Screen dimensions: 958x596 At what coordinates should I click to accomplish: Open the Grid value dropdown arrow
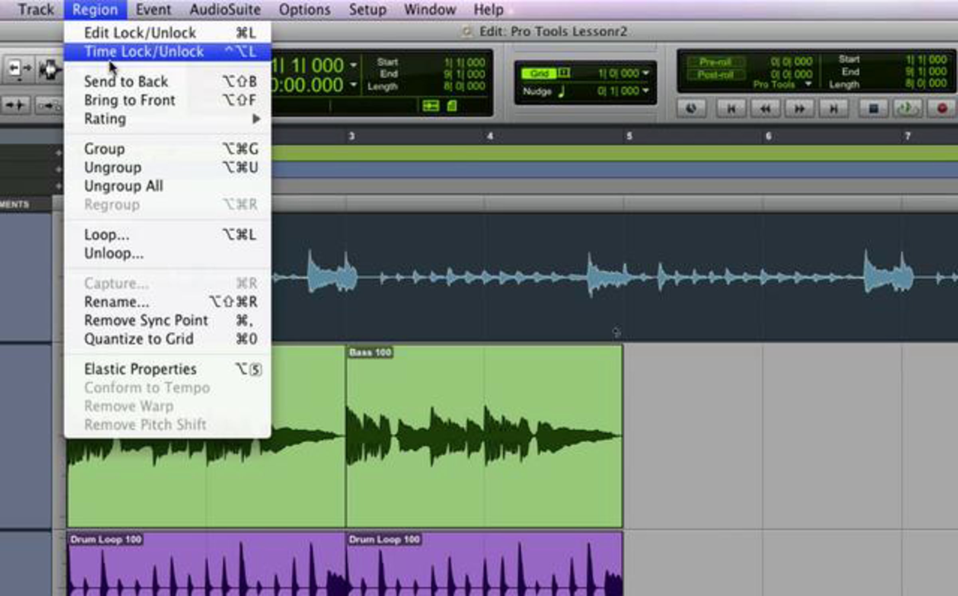[646, 73]
